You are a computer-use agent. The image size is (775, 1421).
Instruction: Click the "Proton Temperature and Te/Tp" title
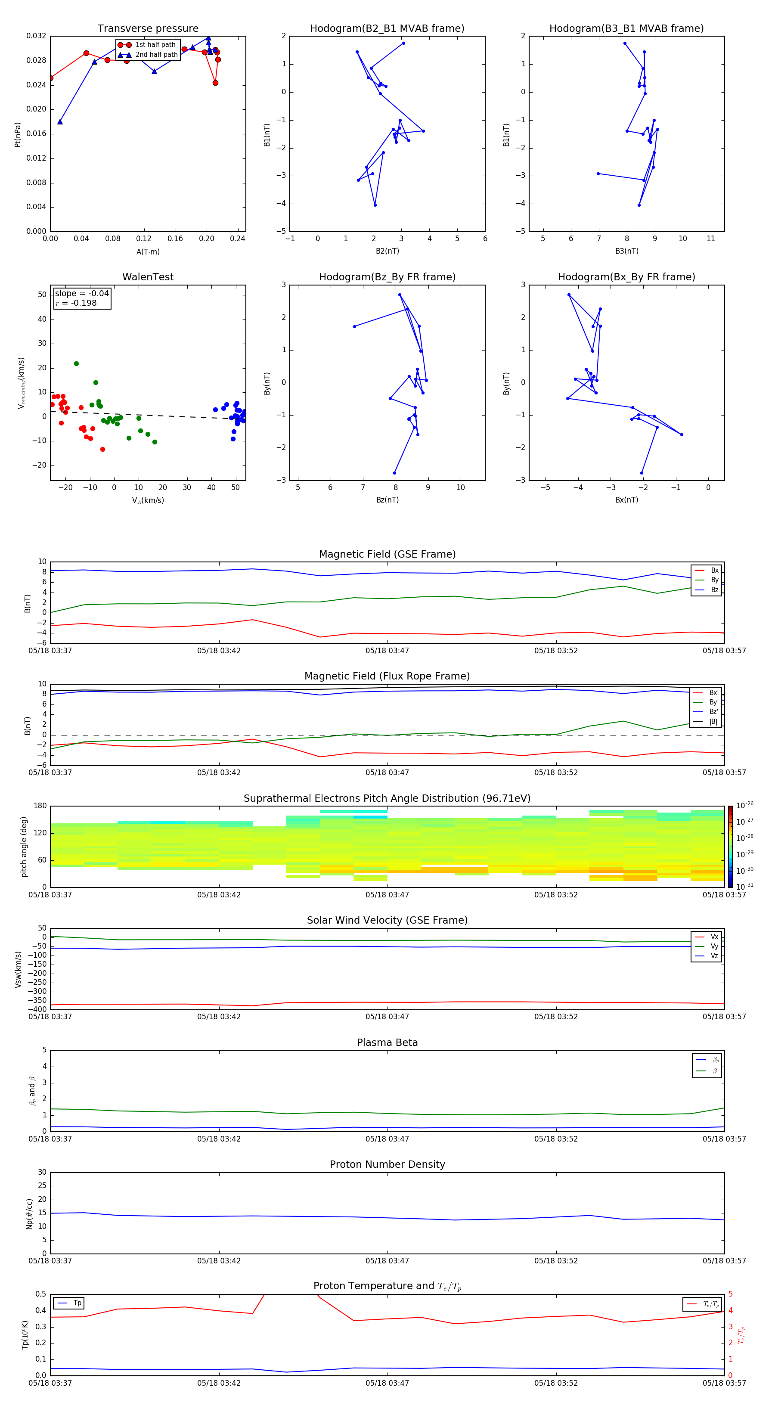tap(387, 1286)
